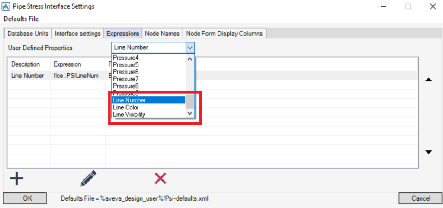
Task: Move row down with the down arrow
Action: 429,152
